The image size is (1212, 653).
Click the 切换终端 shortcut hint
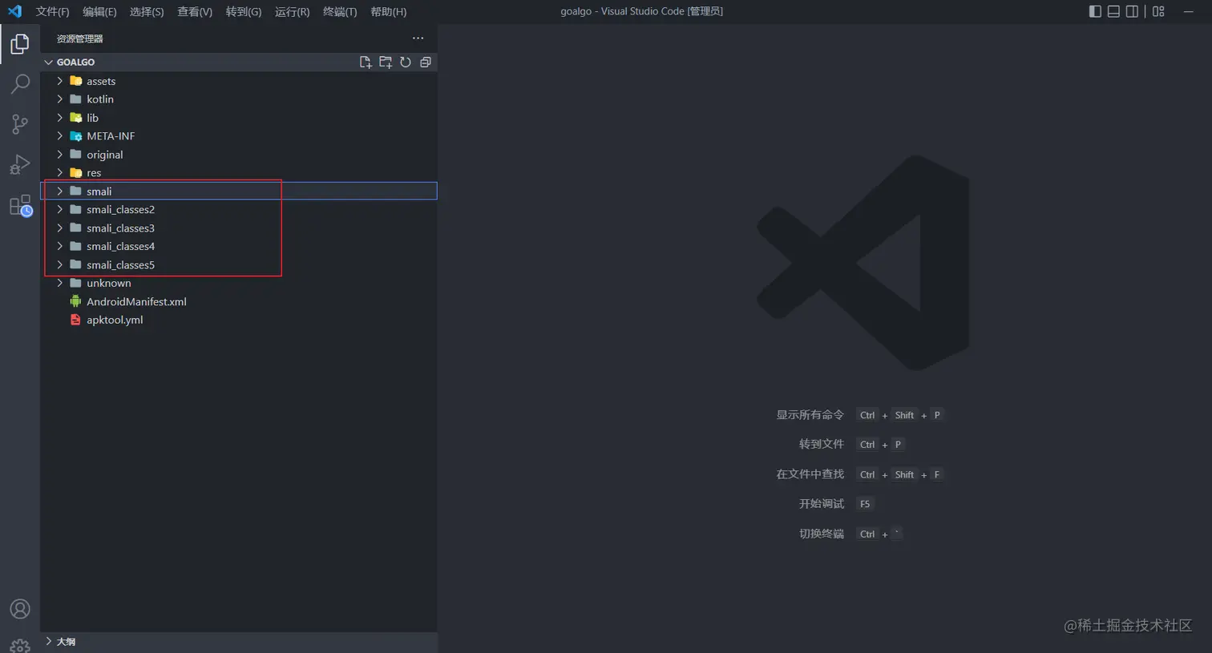[x=821, y=534]
